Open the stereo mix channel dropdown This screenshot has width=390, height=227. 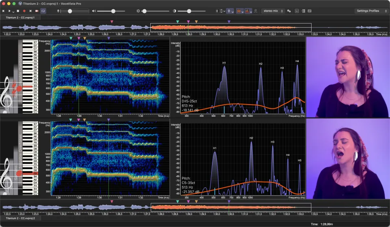pyautogui.click(x=273, y=11)
